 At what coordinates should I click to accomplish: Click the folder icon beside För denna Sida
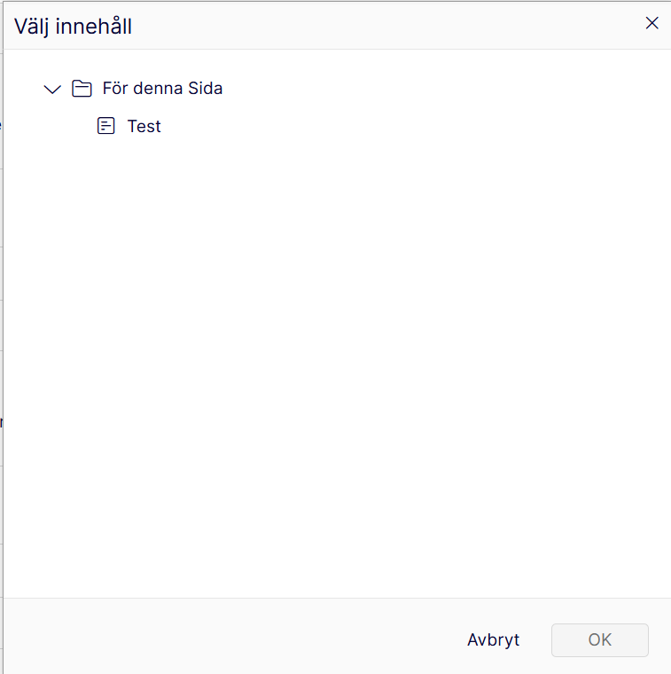tap(82, 89)
